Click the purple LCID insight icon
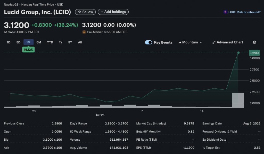Viewport: 264px width, 154px height. [x=225, y=12]
